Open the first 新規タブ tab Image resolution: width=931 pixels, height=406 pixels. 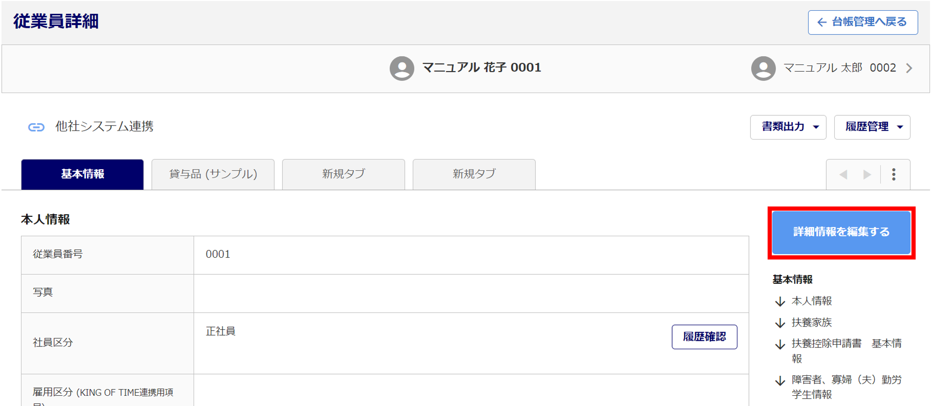(x=344, y=174)
